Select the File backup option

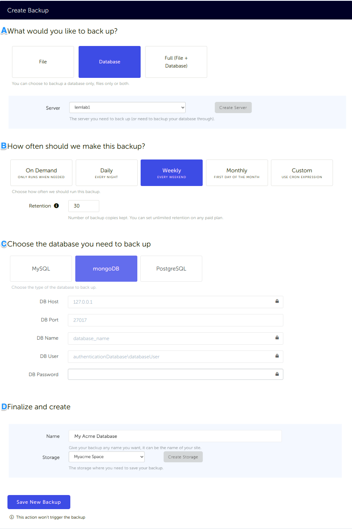[x=43, y=61]
